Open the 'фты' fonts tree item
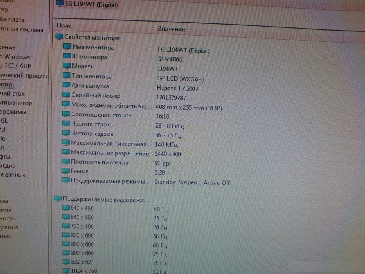The height and width of the screenshot is (274, 365). coord(5,157)
